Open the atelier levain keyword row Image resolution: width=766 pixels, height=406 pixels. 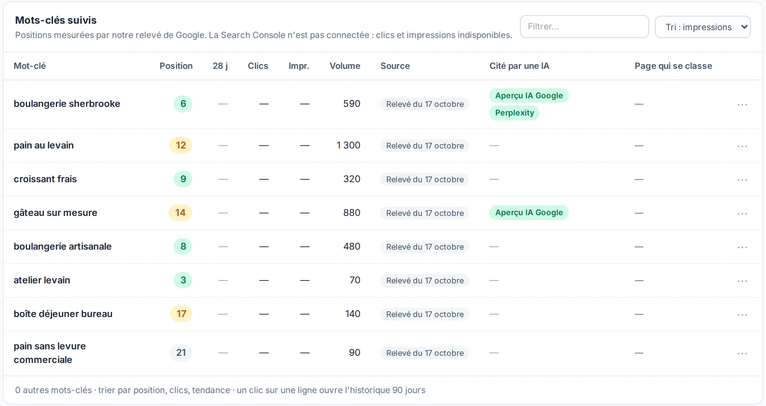point(383,280)
